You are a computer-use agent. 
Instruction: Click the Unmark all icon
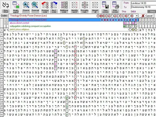(x=95, y=5)
